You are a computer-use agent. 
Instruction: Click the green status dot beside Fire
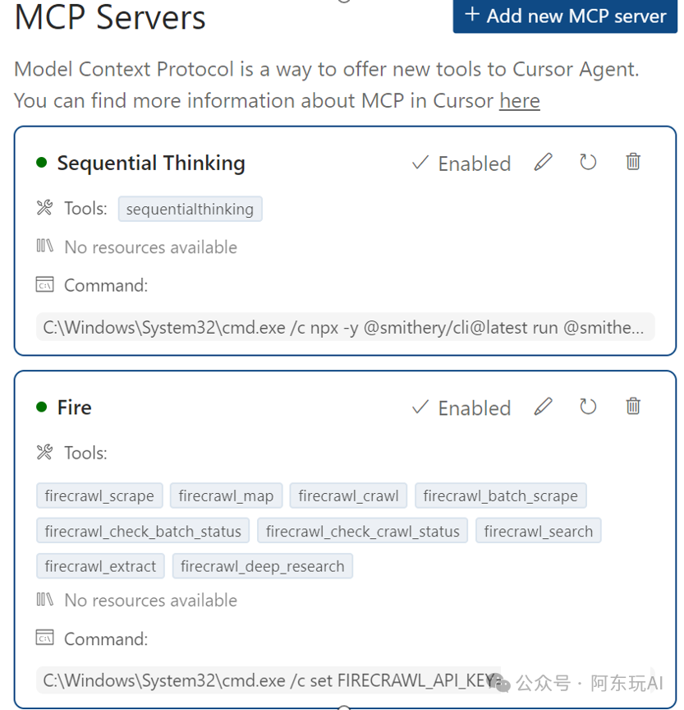tap(41, 406)
